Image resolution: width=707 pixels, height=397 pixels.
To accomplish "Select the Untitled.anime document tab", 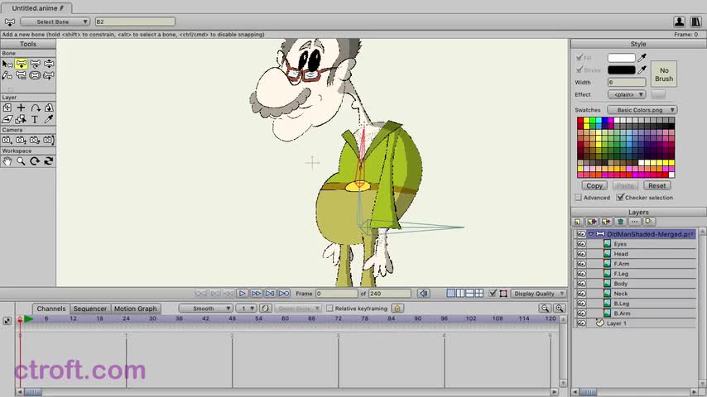I will pyautogui.click(x=37, y=8).
